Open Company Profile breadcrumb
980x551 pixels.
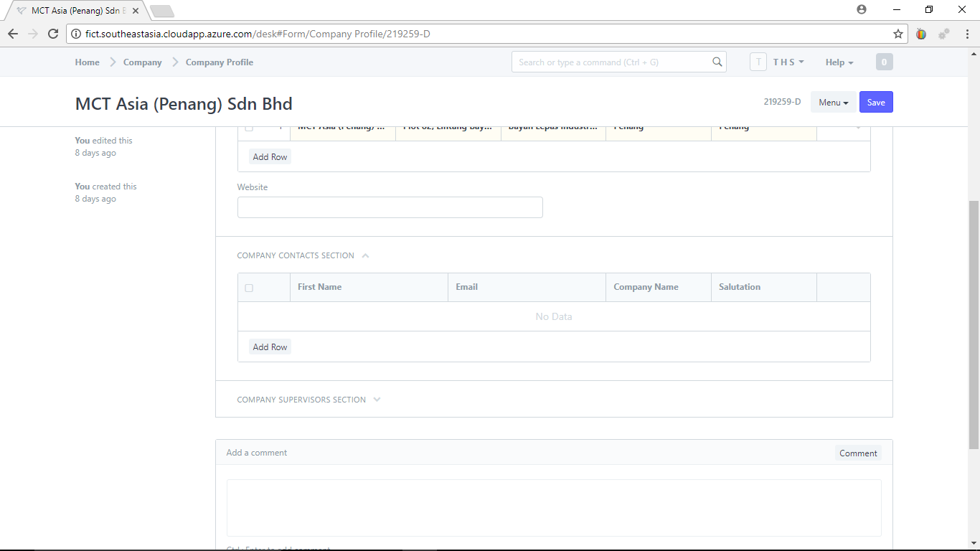[x=220, y=62]
